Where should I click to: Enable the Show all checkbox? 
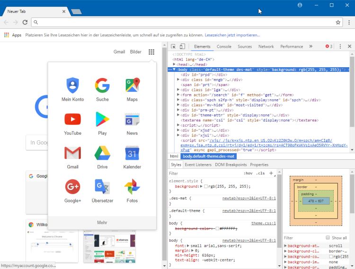[x=328, y=238]
